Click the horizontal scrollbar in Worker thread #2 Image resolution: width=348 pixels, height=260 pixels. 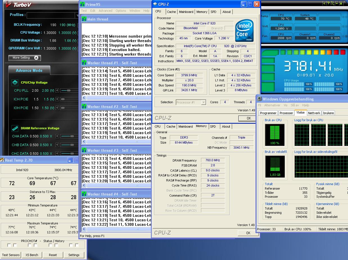(x=118, y=142)
